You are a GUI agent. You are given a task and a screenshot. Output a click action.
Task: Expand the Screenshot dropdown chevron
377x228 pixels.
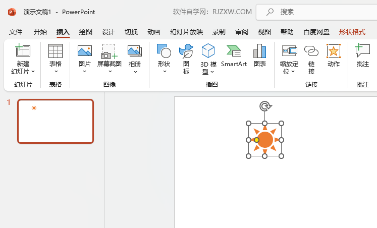click(x=110, y=71)
